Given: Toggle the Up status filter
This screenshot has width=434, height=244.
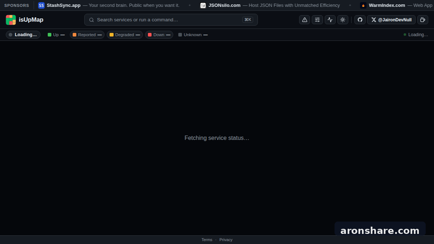Looking at the screenshot, I should 56,35.
